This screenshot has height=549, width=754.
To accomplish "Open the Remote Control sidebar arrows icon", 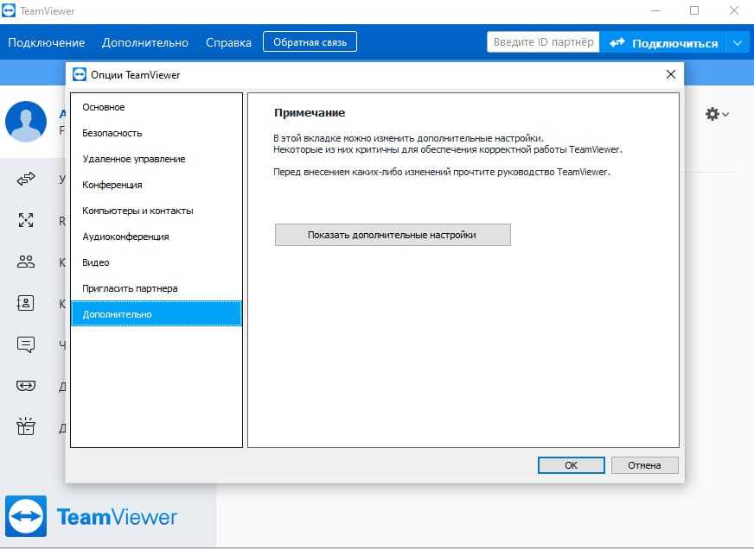I will point(26,179).
